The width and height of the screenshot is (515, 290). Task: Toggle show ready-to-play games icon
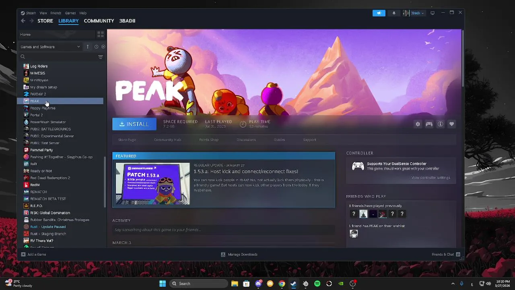(103, 47)
